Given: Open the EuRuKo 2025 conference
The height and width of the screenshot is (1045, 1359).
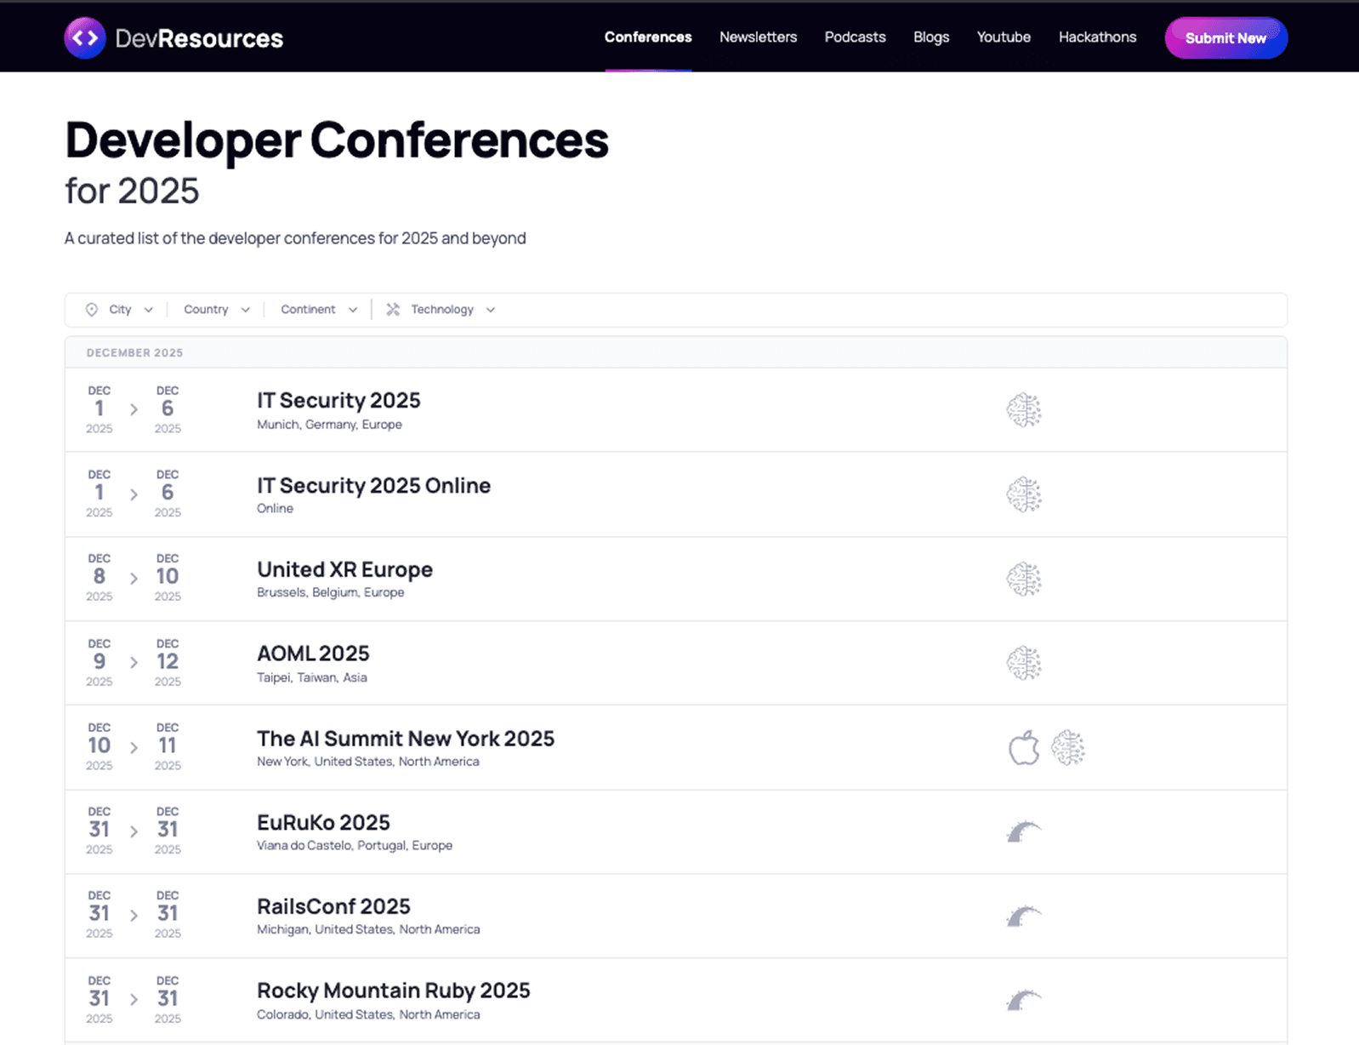Looking at the screenshot, I should [x=323, y=823].
